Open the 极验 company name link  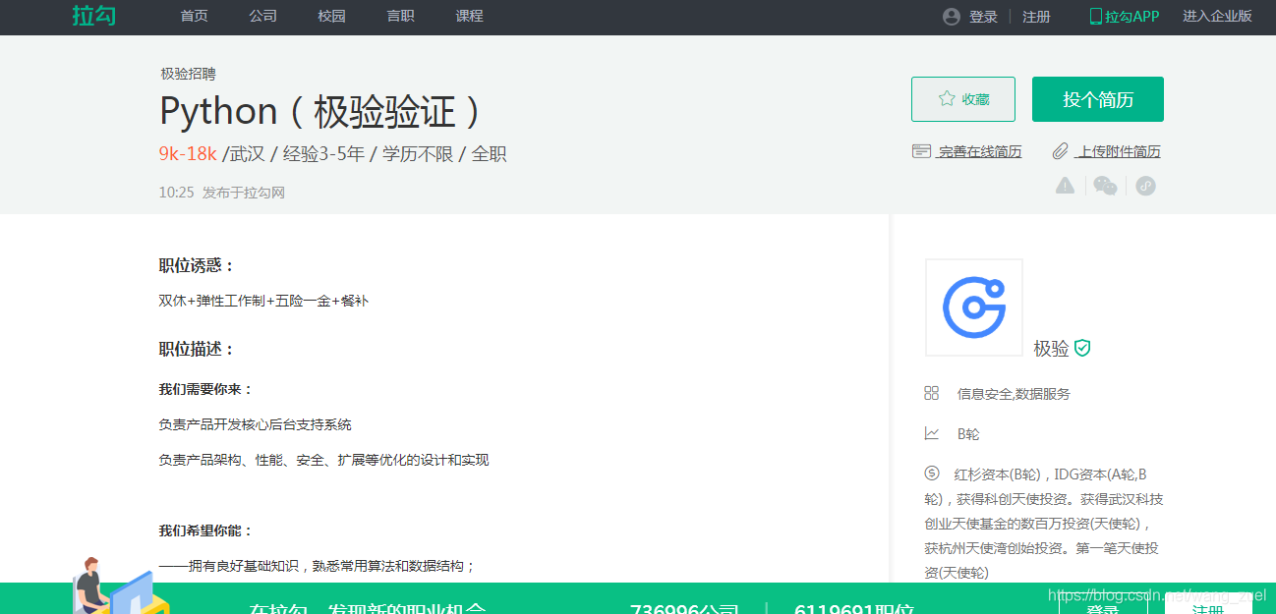tap(1051, 349)
